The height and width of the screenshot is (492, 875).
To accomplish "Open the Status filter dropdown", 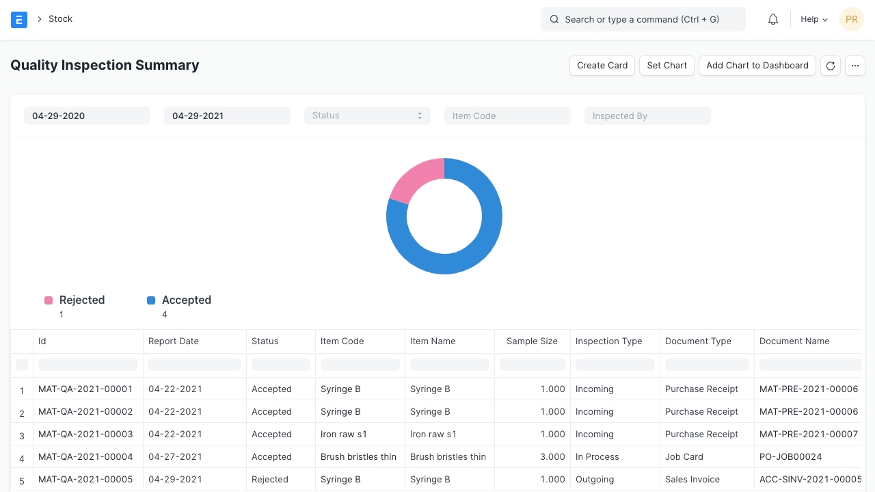I will (367, 116).
